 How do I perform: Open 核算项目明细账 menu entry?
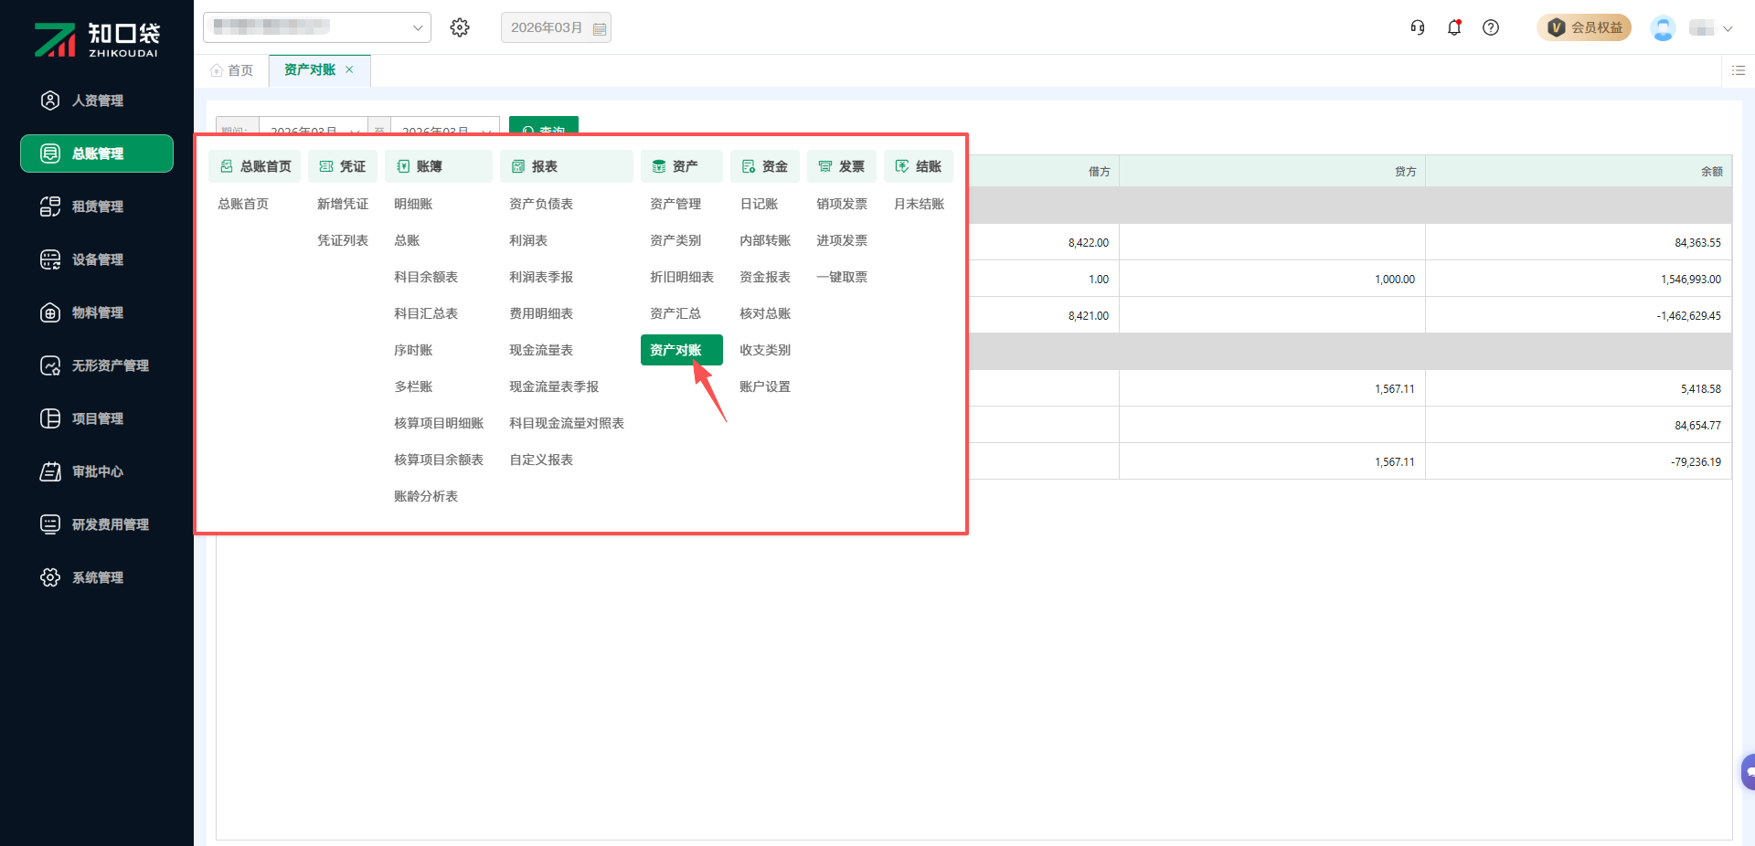click(439, 423)
